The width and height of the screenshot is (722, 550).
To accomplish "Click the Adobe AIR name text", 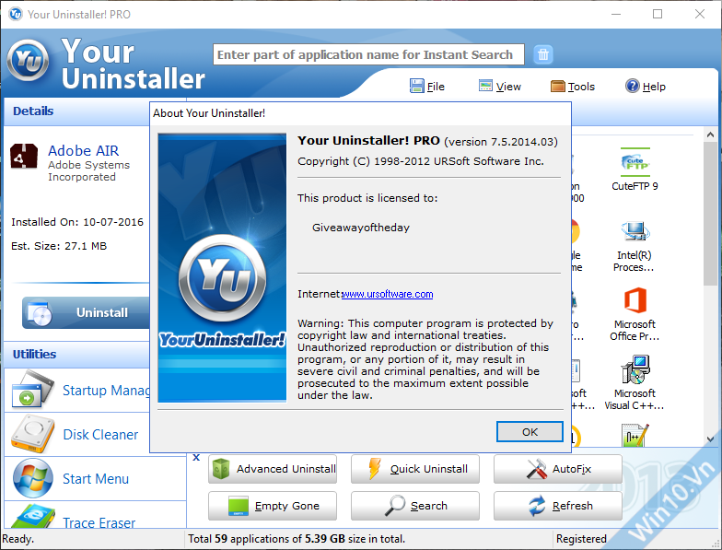I will pyautogui.click(x=83, y=151).
